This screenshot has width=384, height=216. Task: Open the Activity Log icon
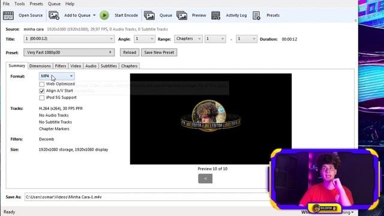coord(216,15)
